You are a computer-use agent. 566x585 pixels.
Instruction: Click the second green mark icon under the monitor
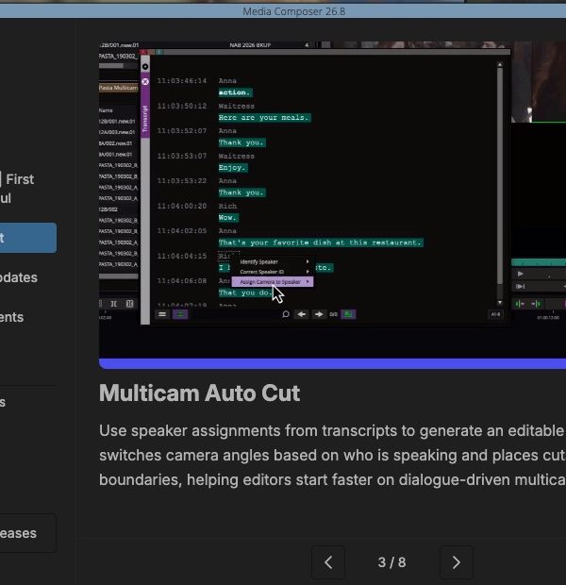pyautogui.click(x=536, y=304)
